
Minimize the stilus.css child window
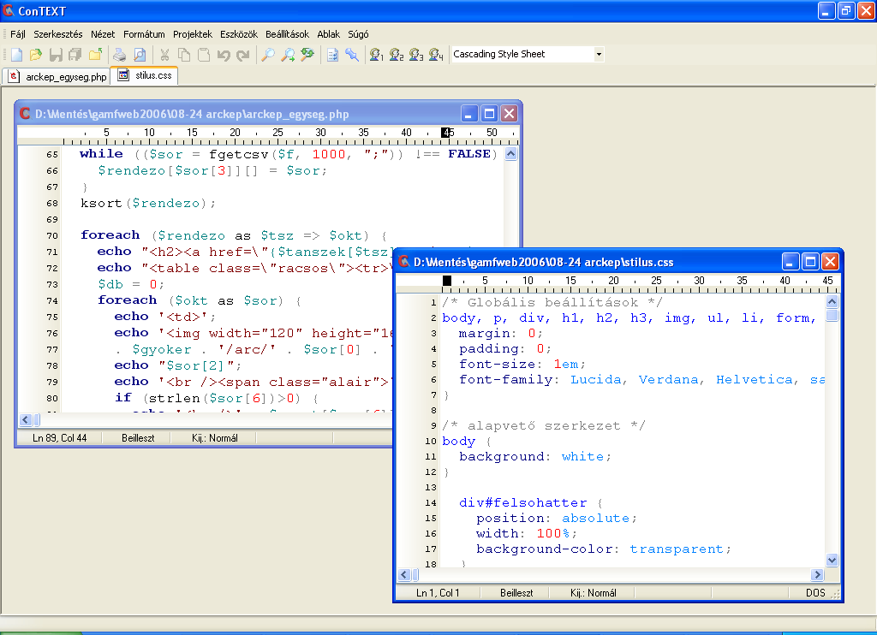click(790, 262)
